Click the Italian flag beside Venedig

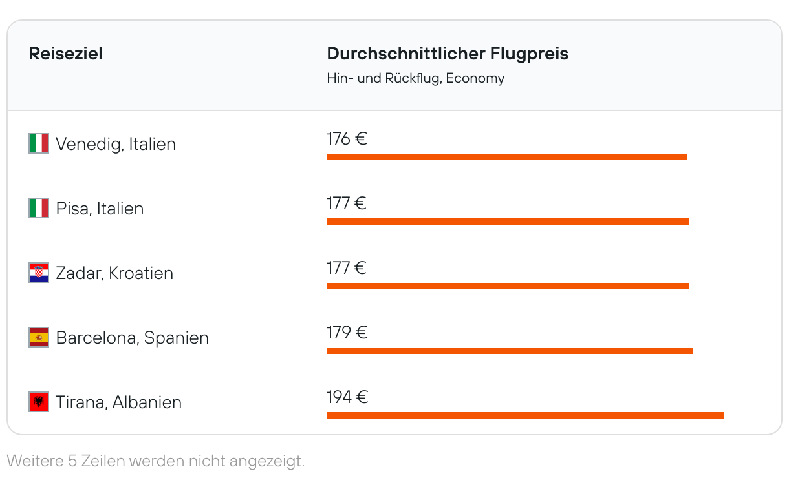pos(39,143)
